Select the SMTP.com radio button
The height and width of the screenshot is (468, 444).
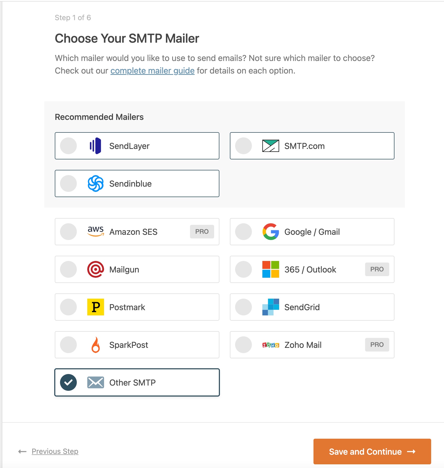click(x=243, y=146)
